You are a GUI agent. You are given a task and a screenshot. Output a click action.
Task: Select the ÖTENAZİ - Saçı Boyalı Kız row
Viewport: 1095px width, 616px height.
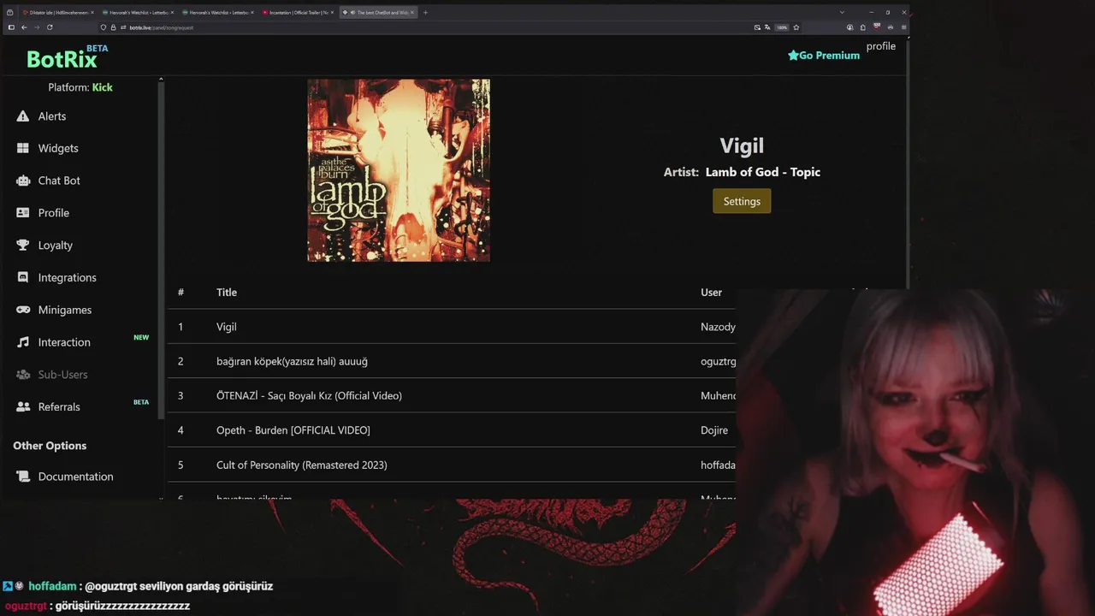pos(452,395)
